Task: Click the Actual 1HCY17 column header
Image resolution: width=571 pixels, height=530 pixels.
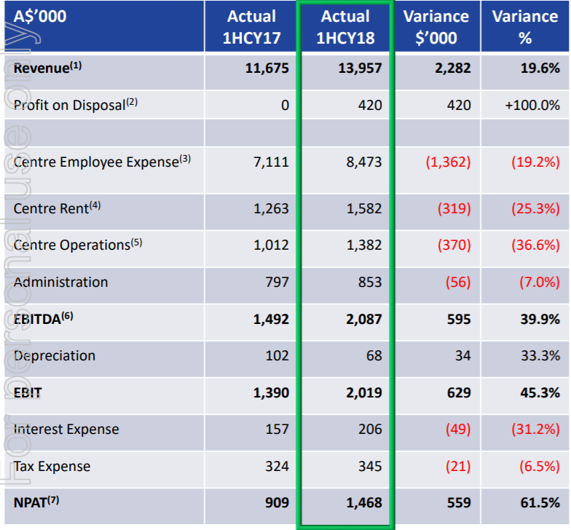Action: click(252, 28)
